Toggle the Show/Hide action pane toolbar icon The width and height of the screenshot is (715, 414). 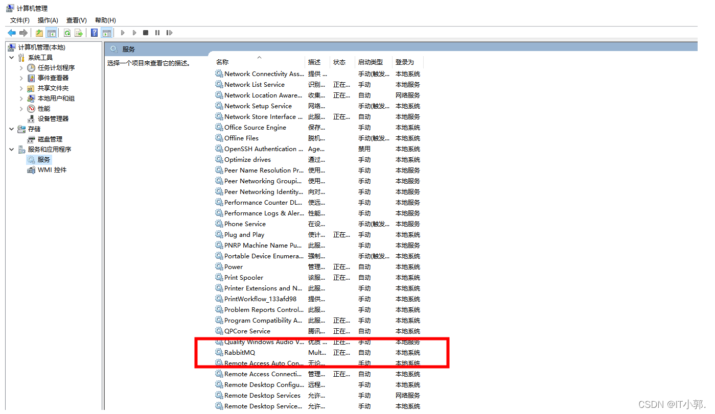click(x=106, y=33)
